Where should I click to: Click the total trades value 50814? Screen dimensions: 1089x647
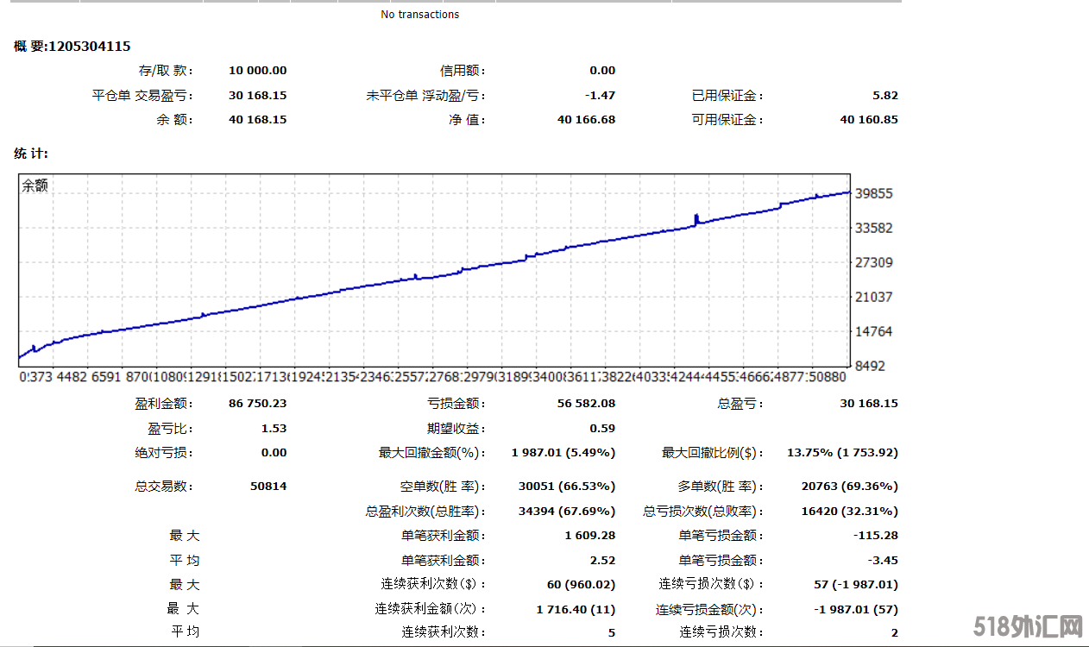pos(268,487)
